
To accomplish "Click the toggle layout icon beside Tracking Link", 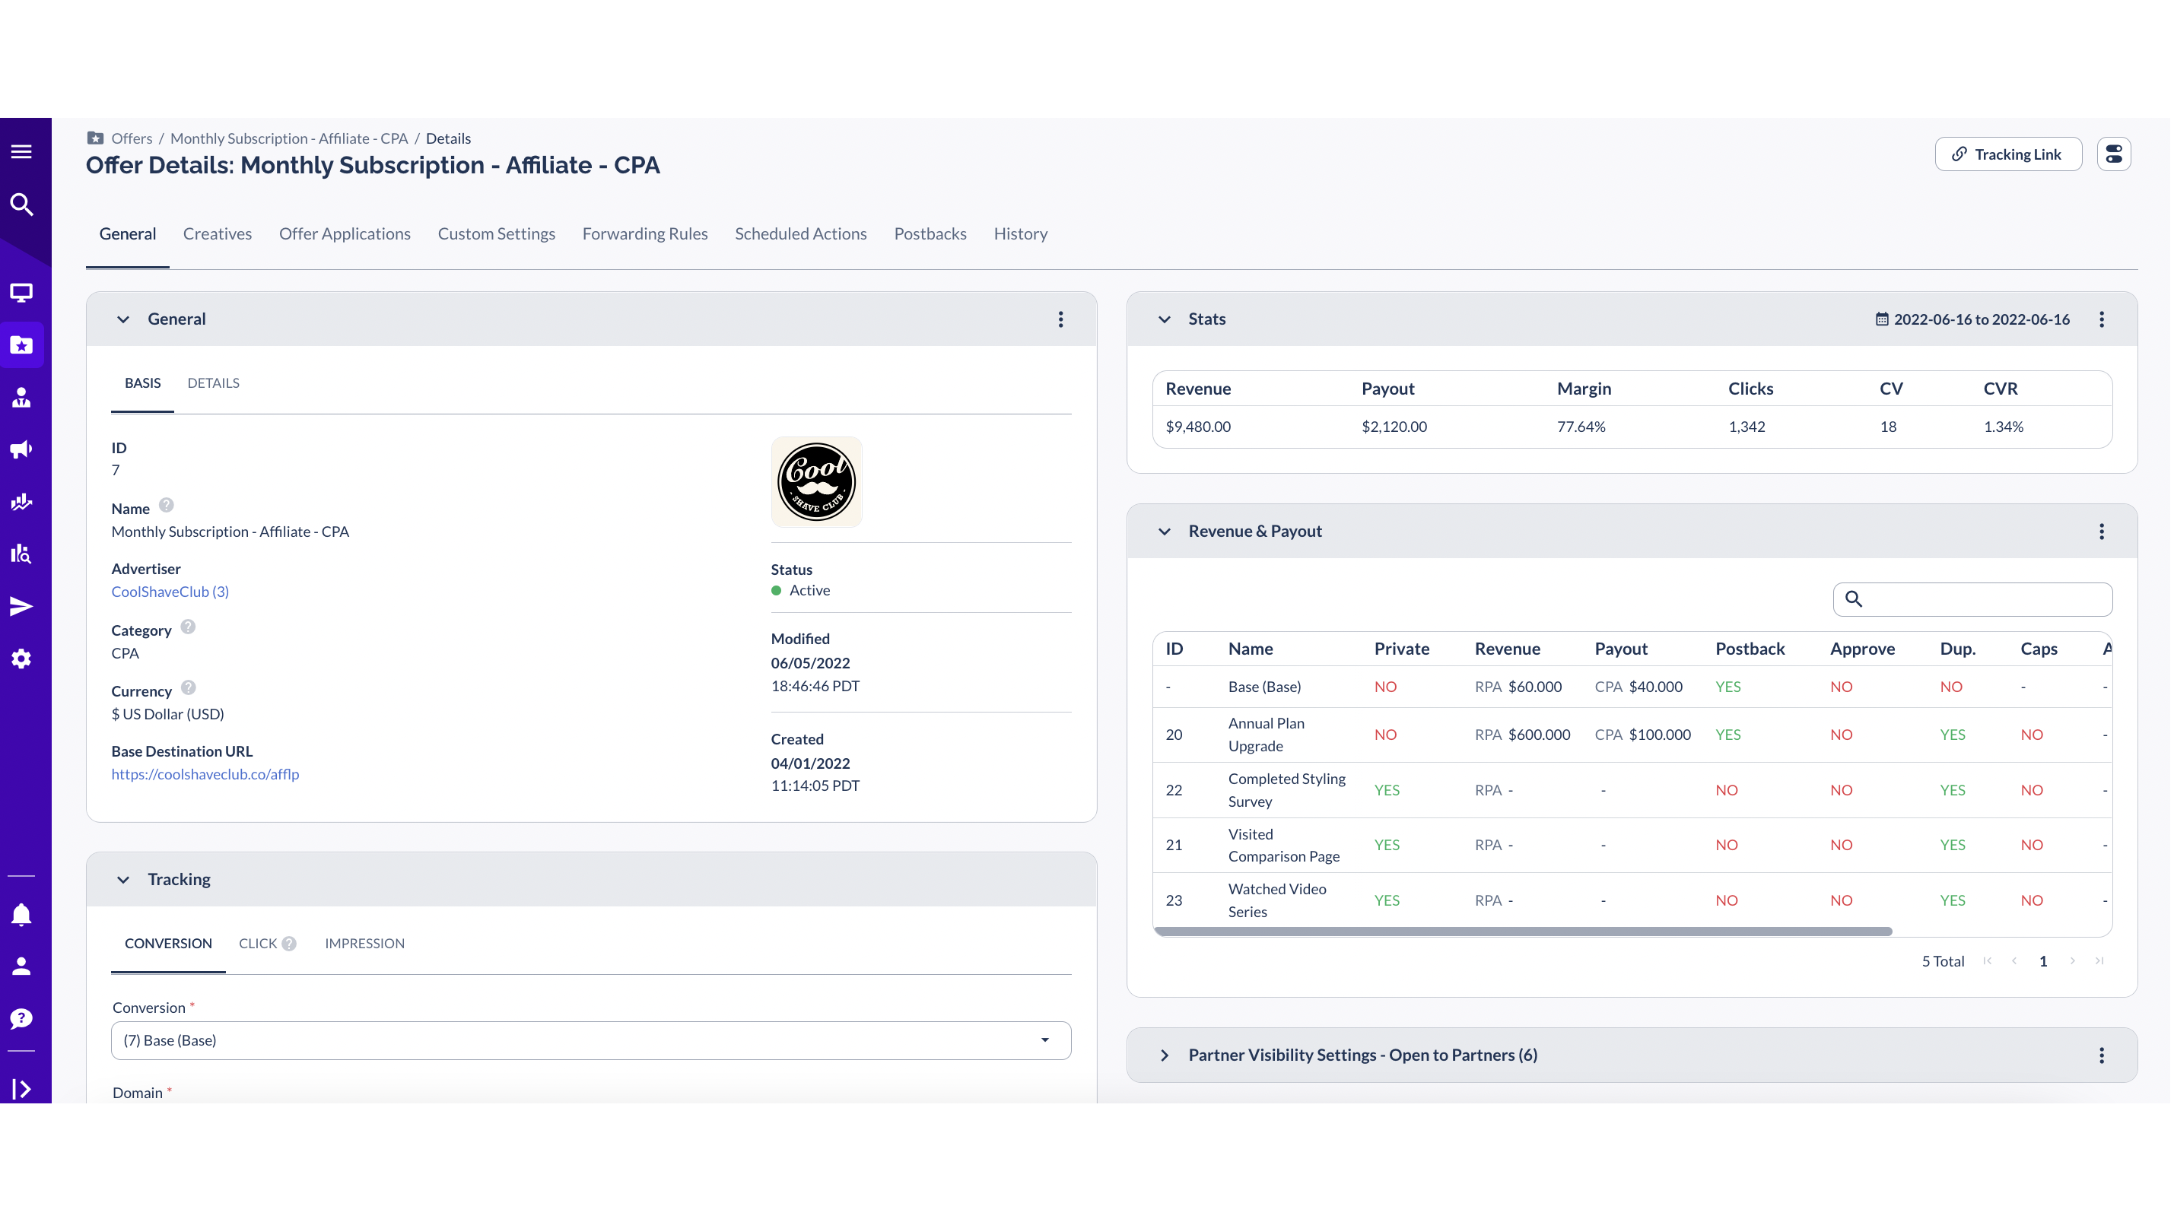I will point(2114,154).
